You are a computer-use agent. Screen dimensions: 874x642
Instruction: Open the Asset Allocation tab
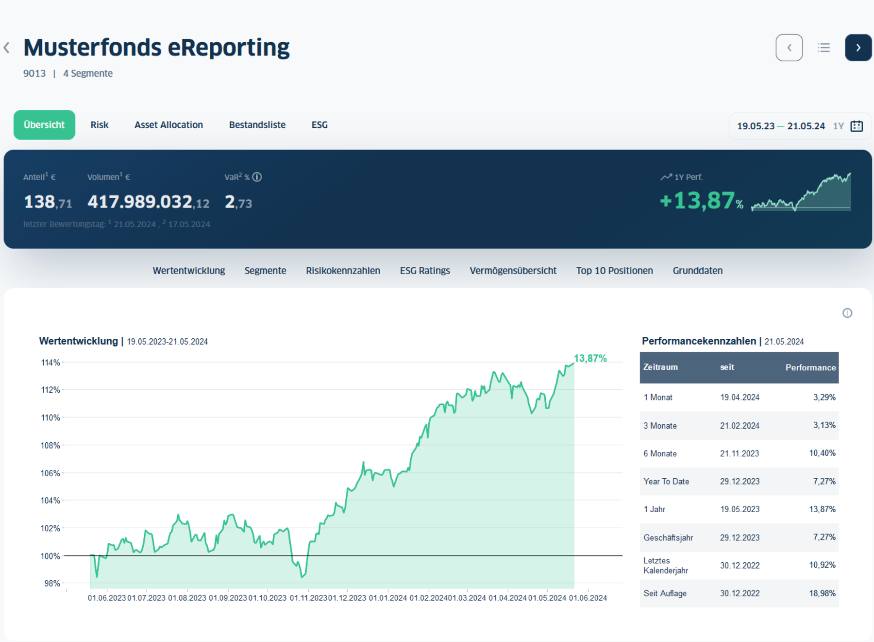pos(168,125)
